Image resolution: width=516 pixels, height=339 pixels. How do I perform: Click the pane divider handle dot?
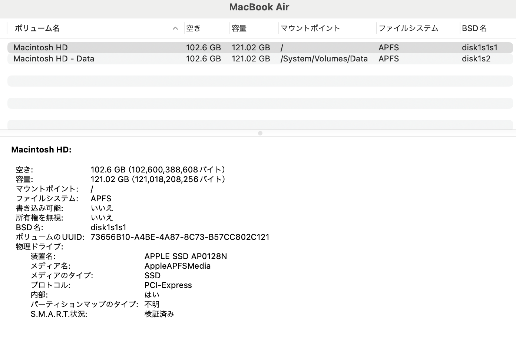click(x=259, y=134)
